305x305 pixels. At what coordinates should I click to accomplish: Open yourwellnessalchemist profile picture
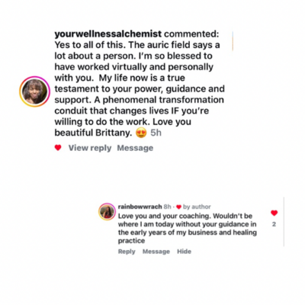click(34, 91)
